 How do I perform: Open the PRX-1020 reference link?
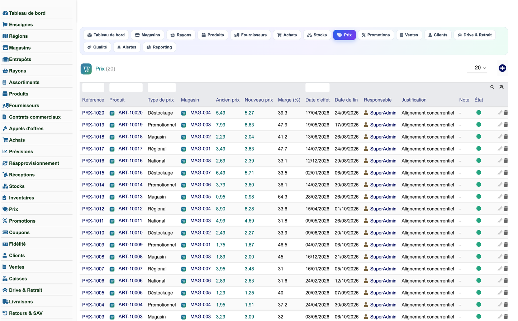[93, 113]
